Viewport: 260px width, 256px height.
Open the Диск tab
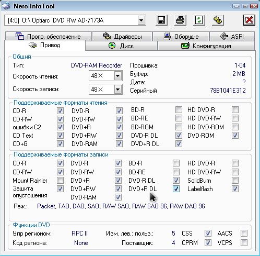(121, 46)
